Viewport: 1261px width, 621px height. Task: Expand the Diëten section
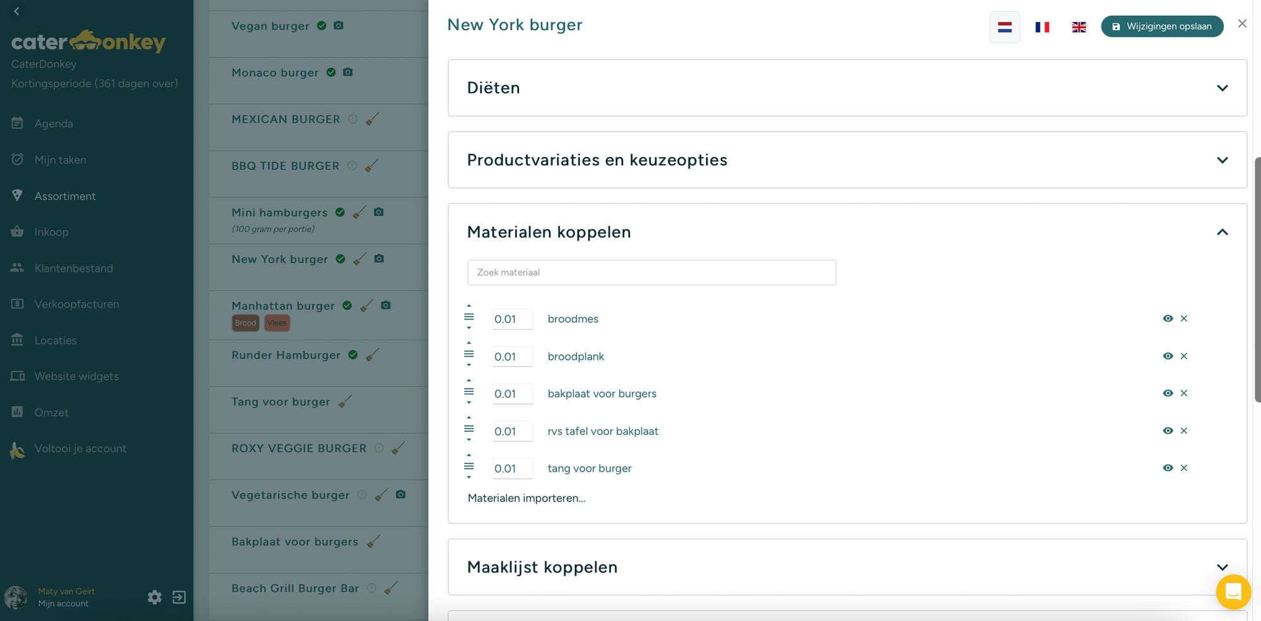pyautogui.click(x=1221, y=88)
